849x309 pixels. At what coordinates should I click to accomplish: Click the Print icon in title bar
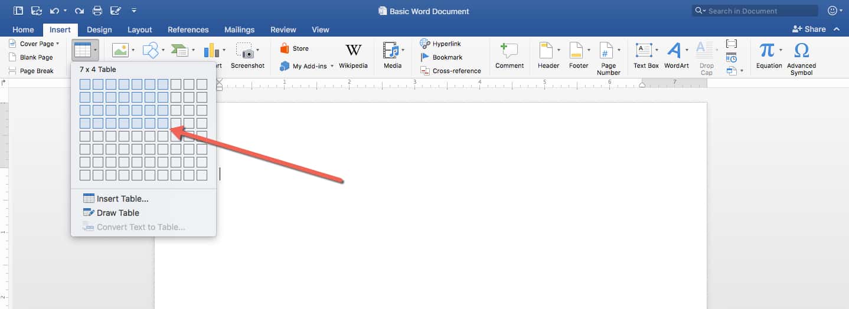[97, 11]
